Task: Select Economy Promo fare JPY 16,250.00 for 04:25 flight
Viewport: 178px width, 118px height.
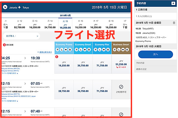Action: tap(64, 64)
